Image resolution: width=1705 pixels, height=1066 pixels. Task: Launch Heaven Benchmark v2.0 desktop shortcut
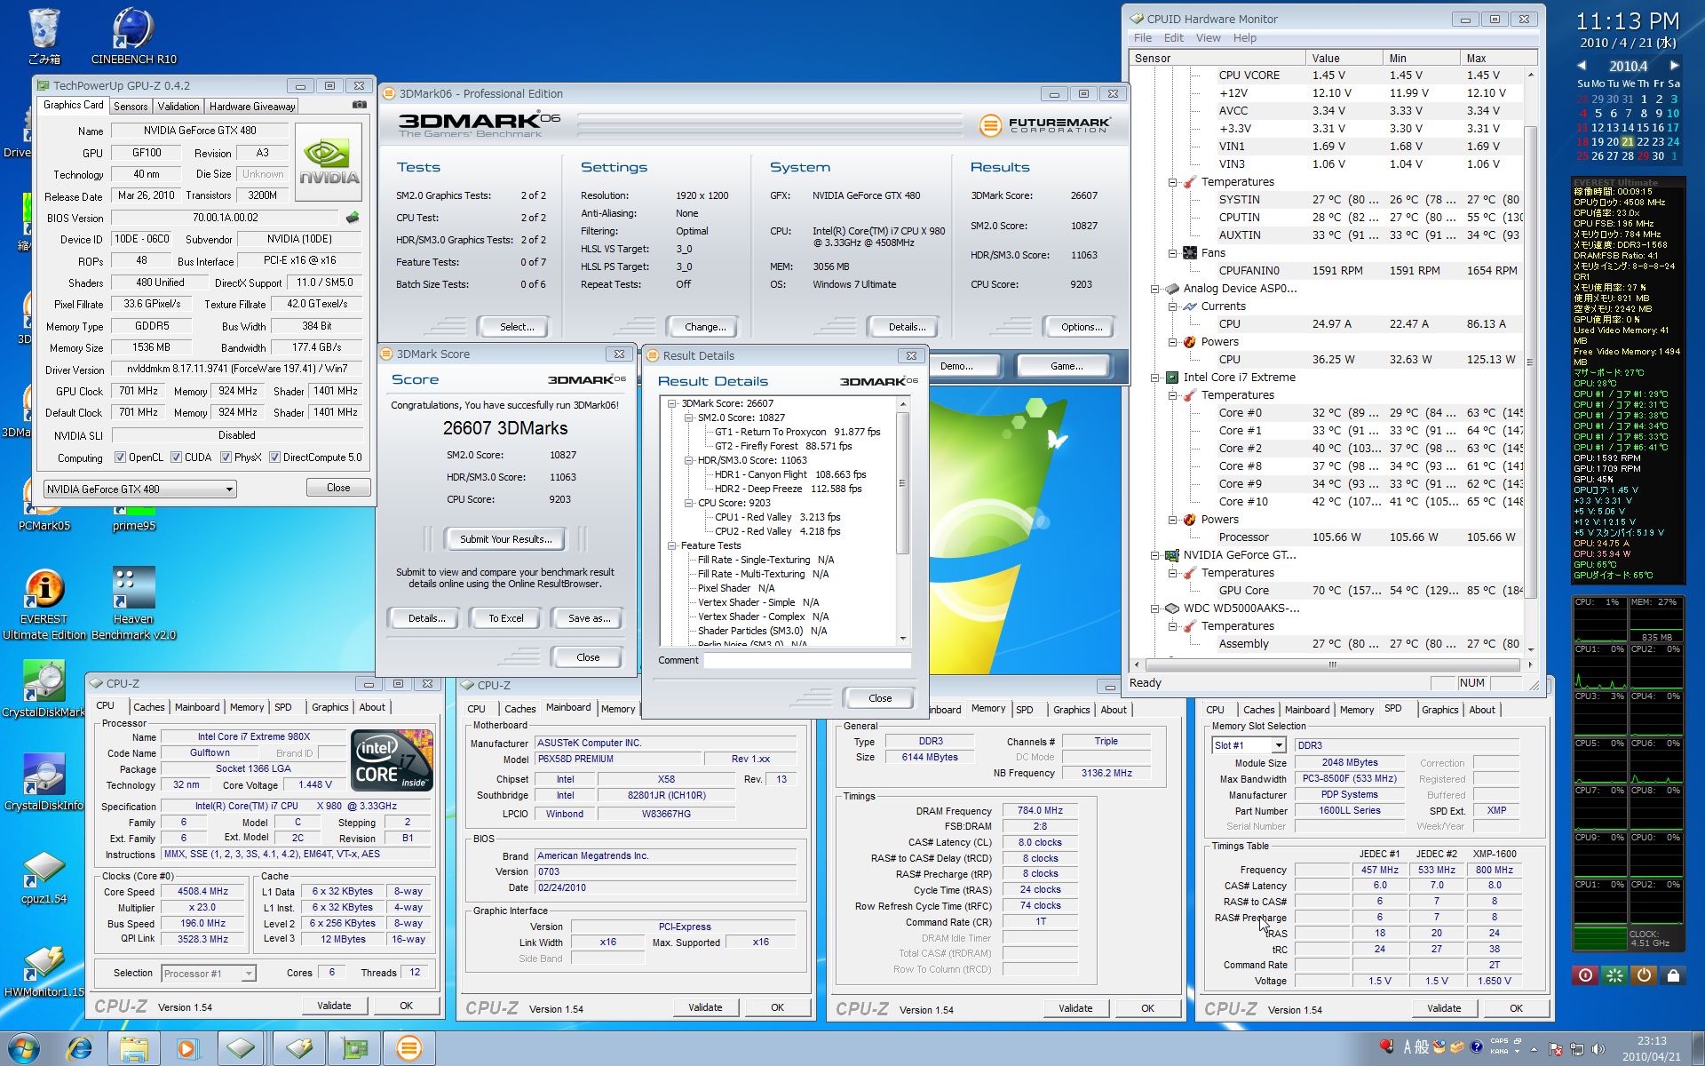133,604
